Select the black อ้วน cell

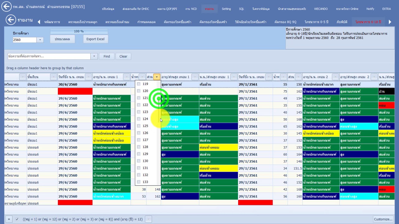[387, 91]
